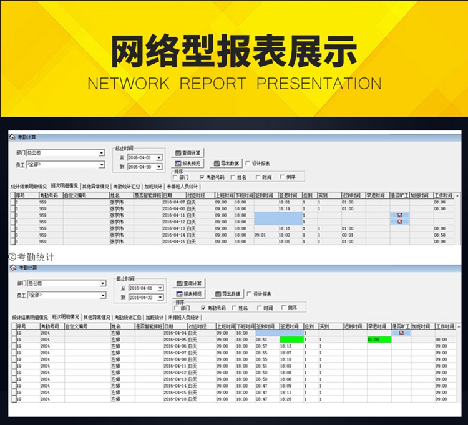Switch to 考勤统计汇总 tab in the upper window
The width and height of the screenshot is (468, 425).
(127, 186)
